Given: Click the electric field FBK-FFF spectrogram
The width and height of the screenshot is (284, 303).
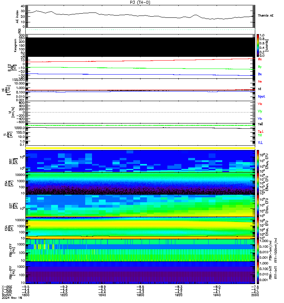Looking at the screenshot, I should 140,250.
